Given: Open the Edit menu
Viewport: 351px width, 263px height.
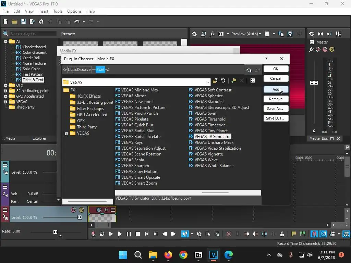Looking at the screenshot, I should (x=17, y=11).
